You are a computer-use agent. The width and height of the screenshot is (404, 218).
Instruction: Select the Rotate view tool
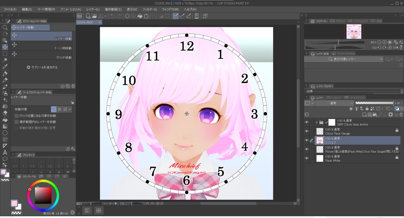click(5, 34)
